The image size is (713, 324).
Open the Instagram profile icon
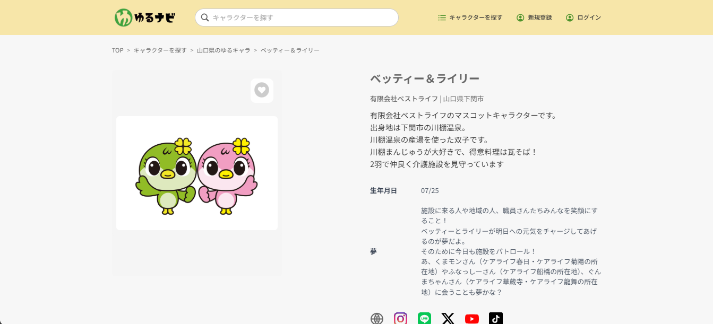[401, 319]
